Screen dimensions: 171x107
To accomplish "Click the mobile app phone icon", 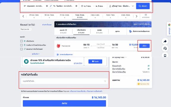I will [165, 55].
